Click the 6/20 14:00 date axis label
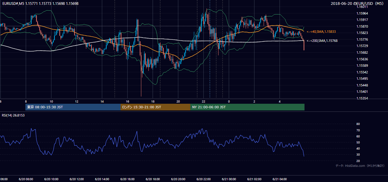The height and width of the screenshot is (182, 388). (x=102, y=179)
